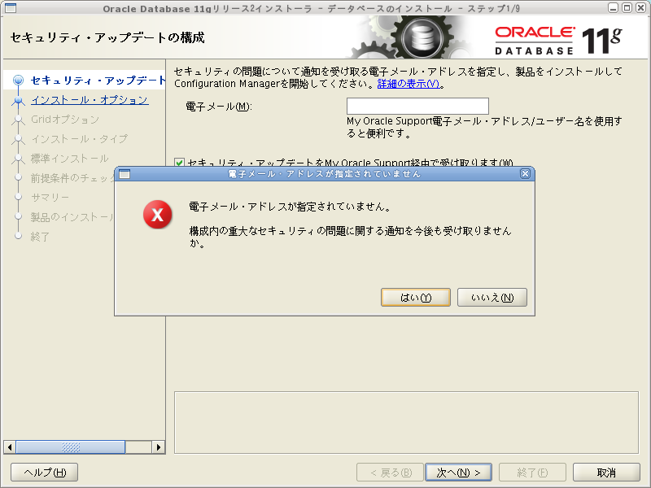
Task: Click the サマリー step text
Action: point(50,198)
